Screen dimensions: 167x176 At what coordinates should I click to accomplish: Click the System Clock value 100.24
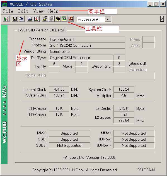[124, 89]
